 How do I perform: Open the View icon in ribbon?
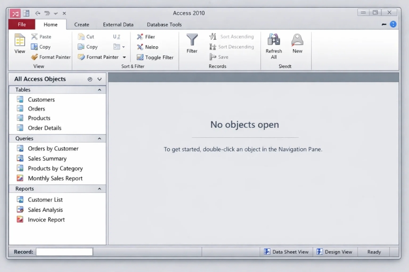(20, 41)
